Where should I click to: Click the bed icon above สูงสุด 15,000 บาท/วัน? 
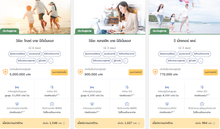pos(17,87)
